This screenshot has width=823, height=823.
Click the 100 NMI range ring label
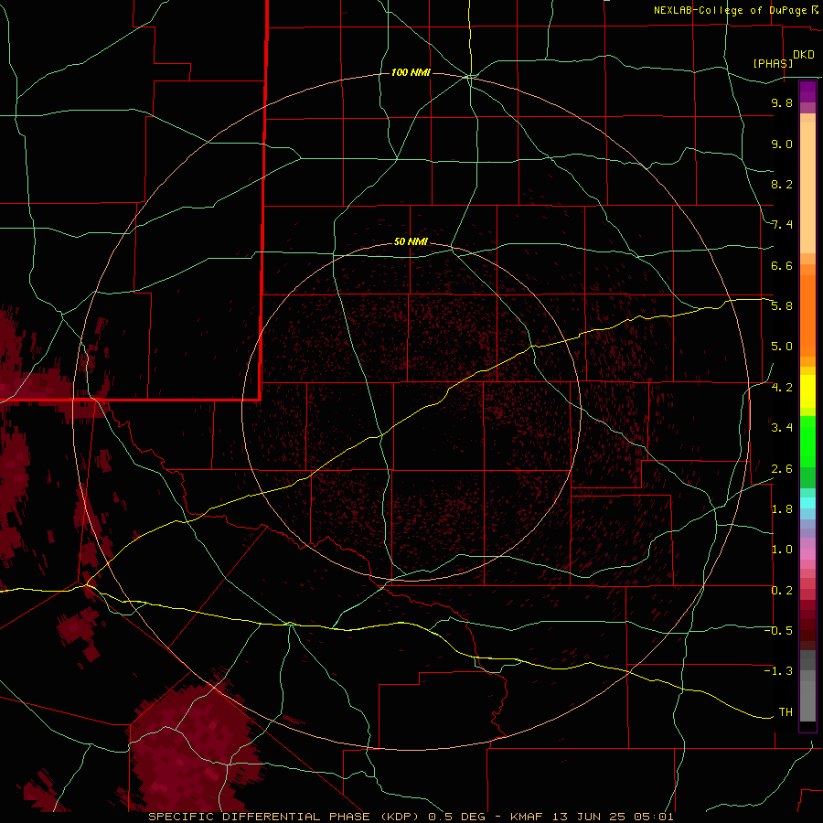coord(411,72)
